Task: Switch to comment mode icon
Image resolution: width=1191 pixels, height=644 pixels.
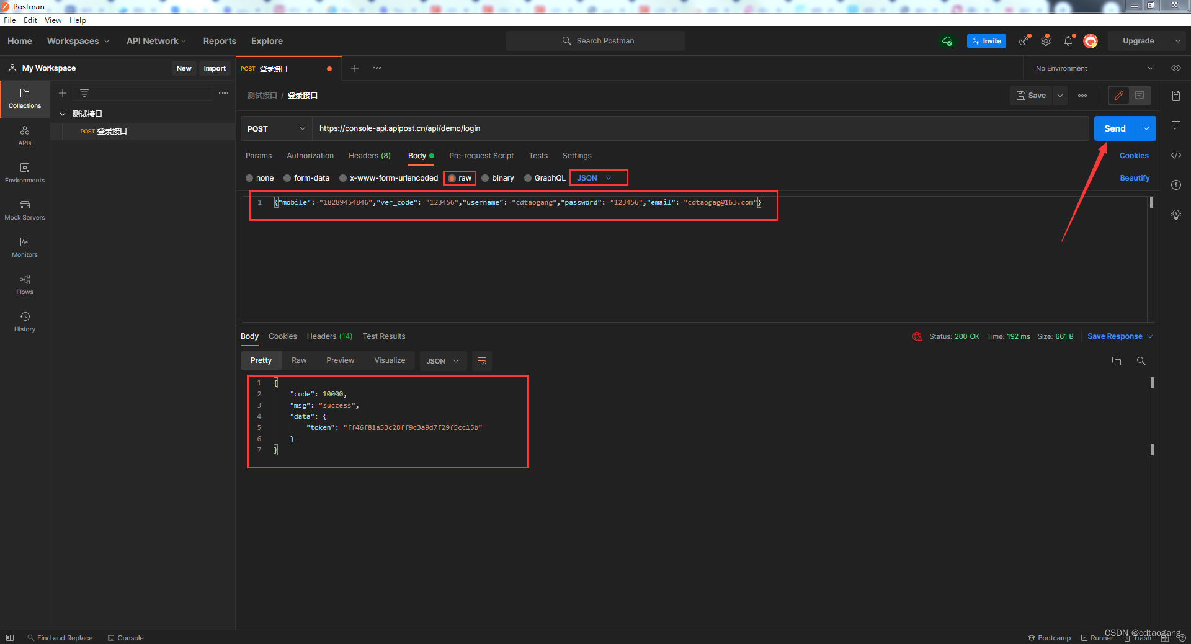Action: [1140, 96]
